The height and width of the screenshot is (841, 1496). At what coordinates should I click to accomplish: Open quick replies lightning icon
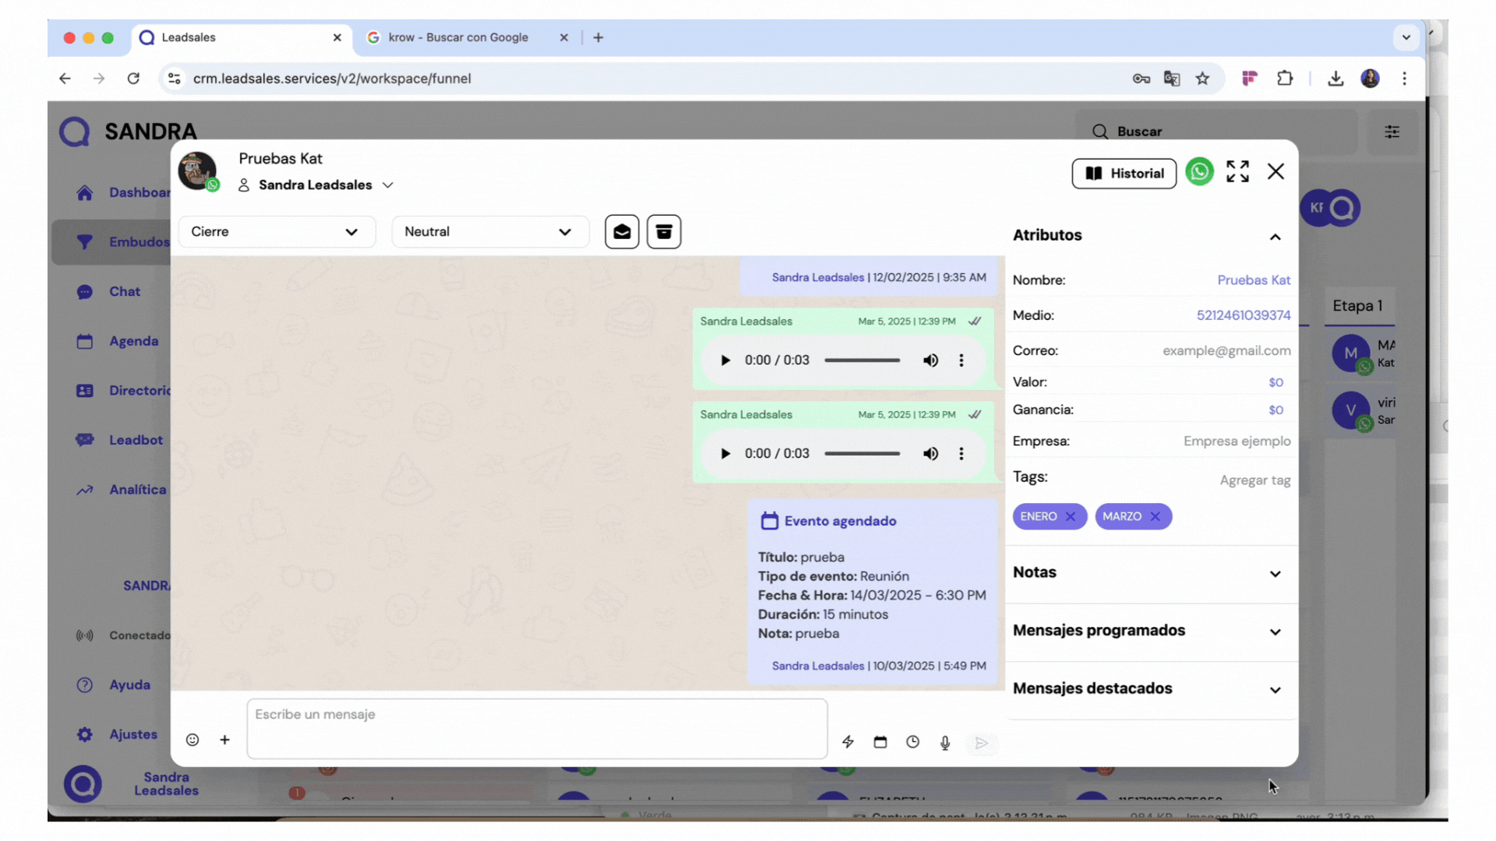click(848, 742)
